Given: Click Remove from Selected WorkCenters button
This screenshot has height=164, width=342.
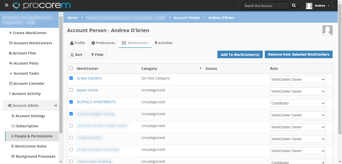Looking at the screenshot, I should [x=299, y=54].
